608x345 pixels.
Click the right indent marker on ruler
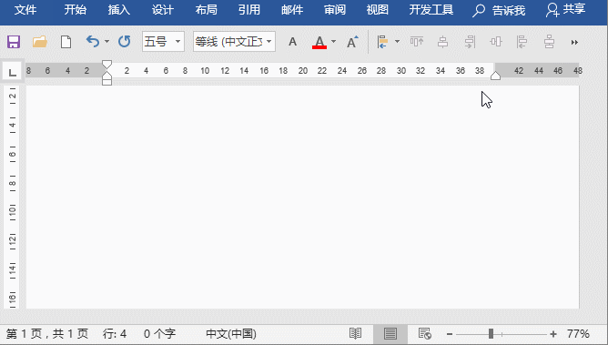[495, 76]
